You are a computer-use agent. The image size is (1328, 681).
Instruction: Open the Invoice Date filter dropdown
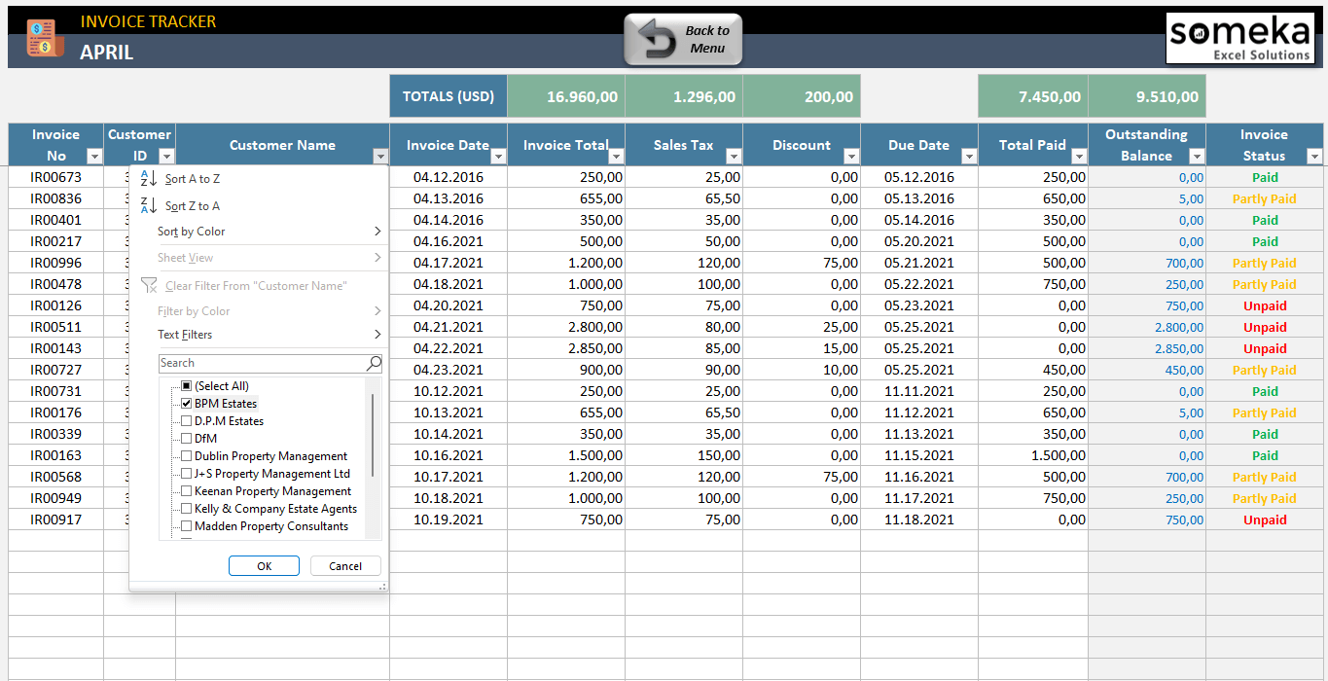[498, 157]
